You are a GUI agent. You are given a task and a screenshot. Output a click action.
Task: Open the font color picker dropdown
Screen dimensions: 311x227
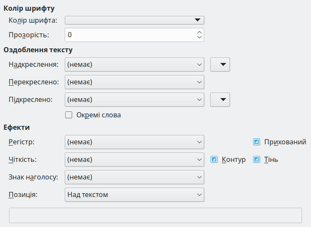[134, 20]
